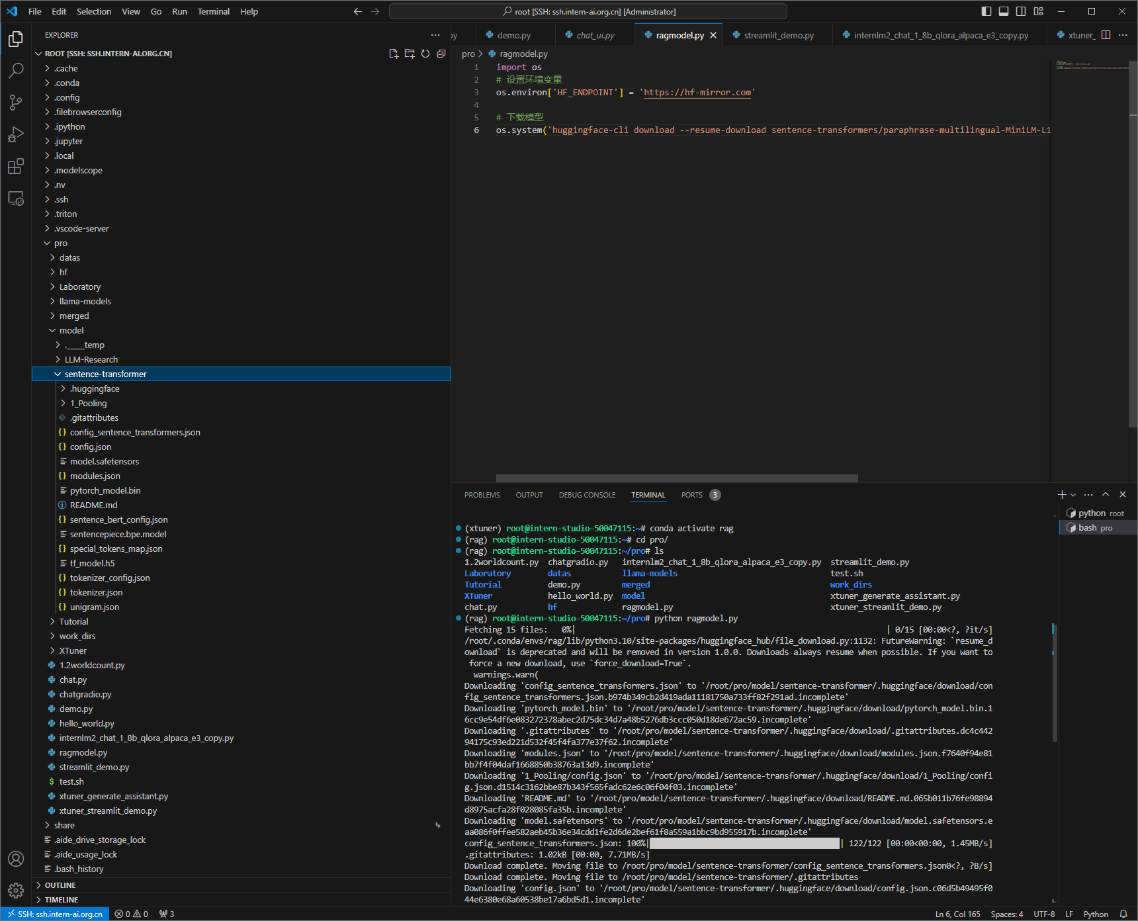
Task: Click the editor vertical scrollbar
Action: click(x=1133, y=245)
